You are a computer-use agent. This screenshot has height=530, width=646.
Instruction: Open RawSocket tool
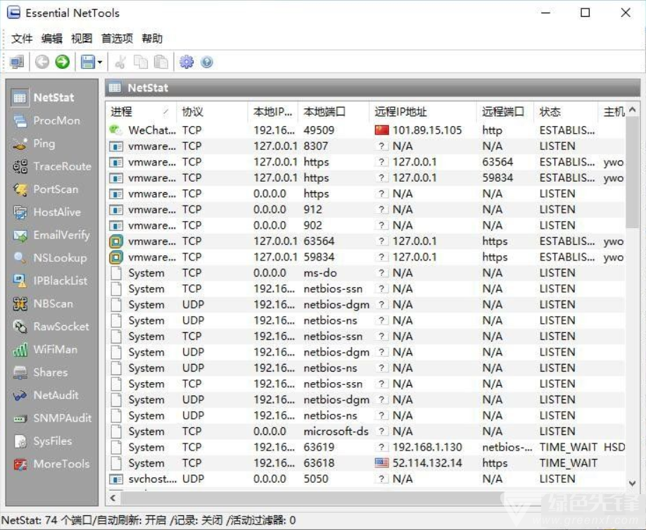(51, 327)
